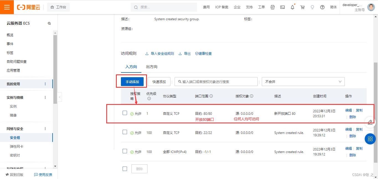Delete the 22/22 rule
378x179 pixels.
(353, 136)
